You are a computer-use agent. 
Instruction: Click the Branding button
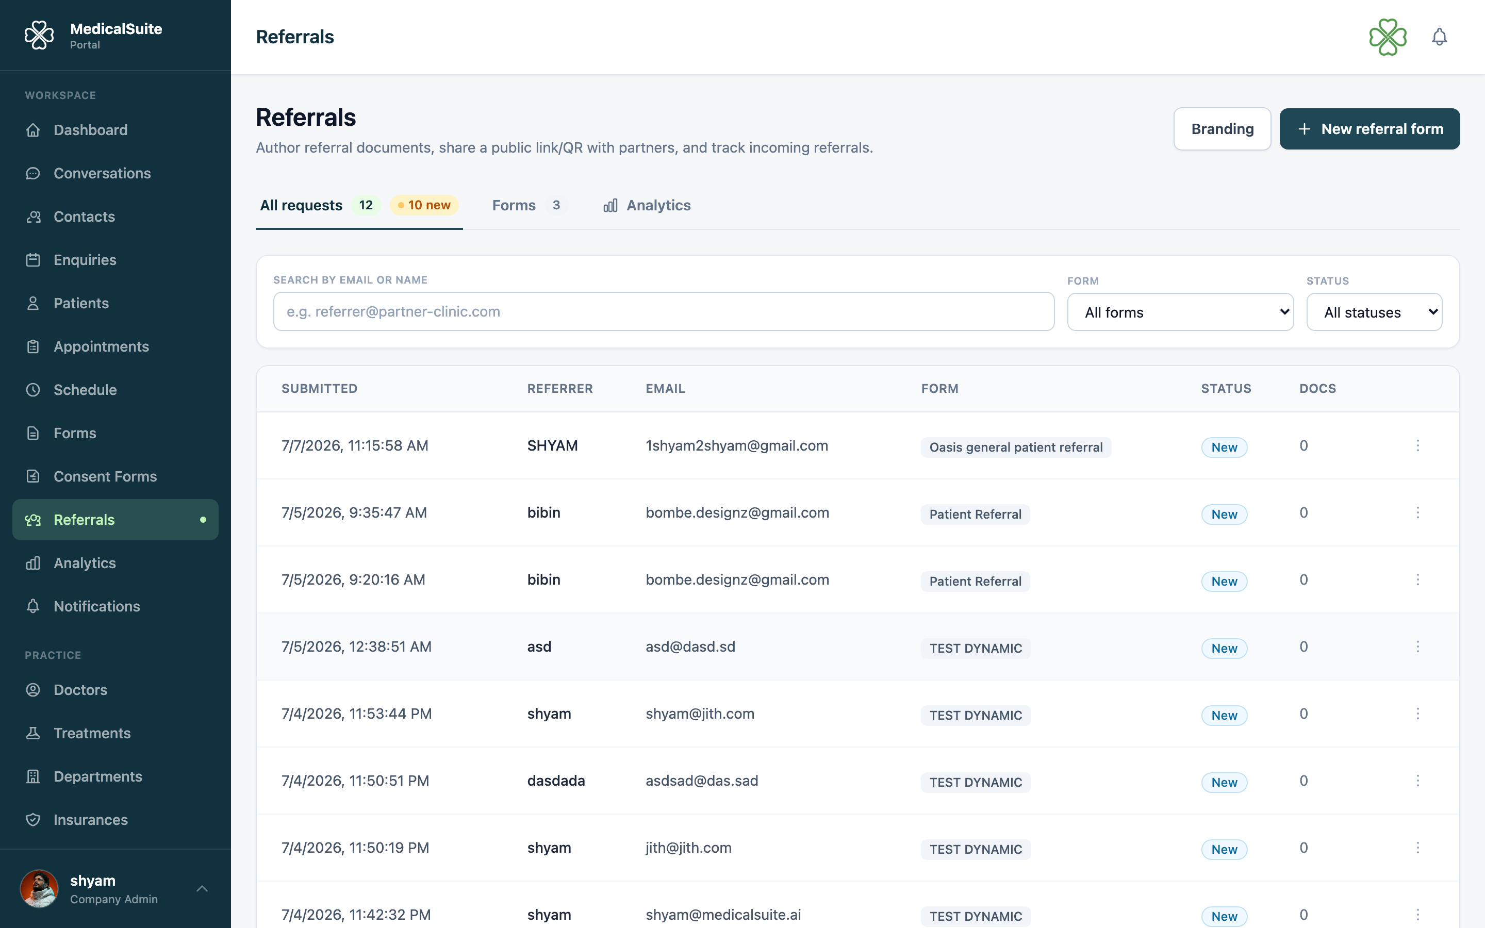click(1222, 129)
